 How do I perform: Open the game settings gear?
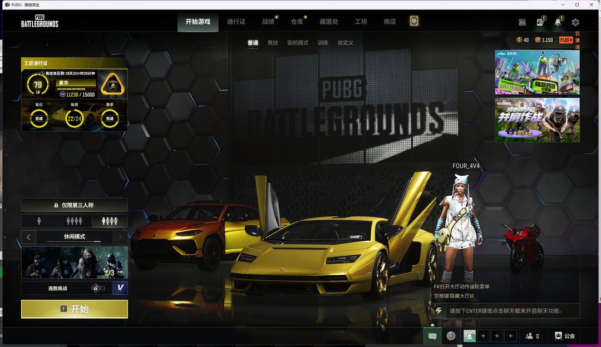coord(575,22)
